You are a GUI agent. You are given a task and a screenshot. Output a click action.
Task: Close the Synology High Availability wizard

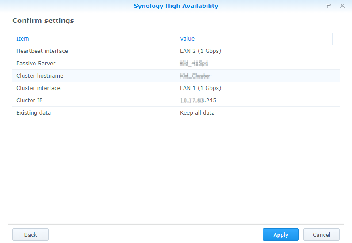(x=342, y=6)
